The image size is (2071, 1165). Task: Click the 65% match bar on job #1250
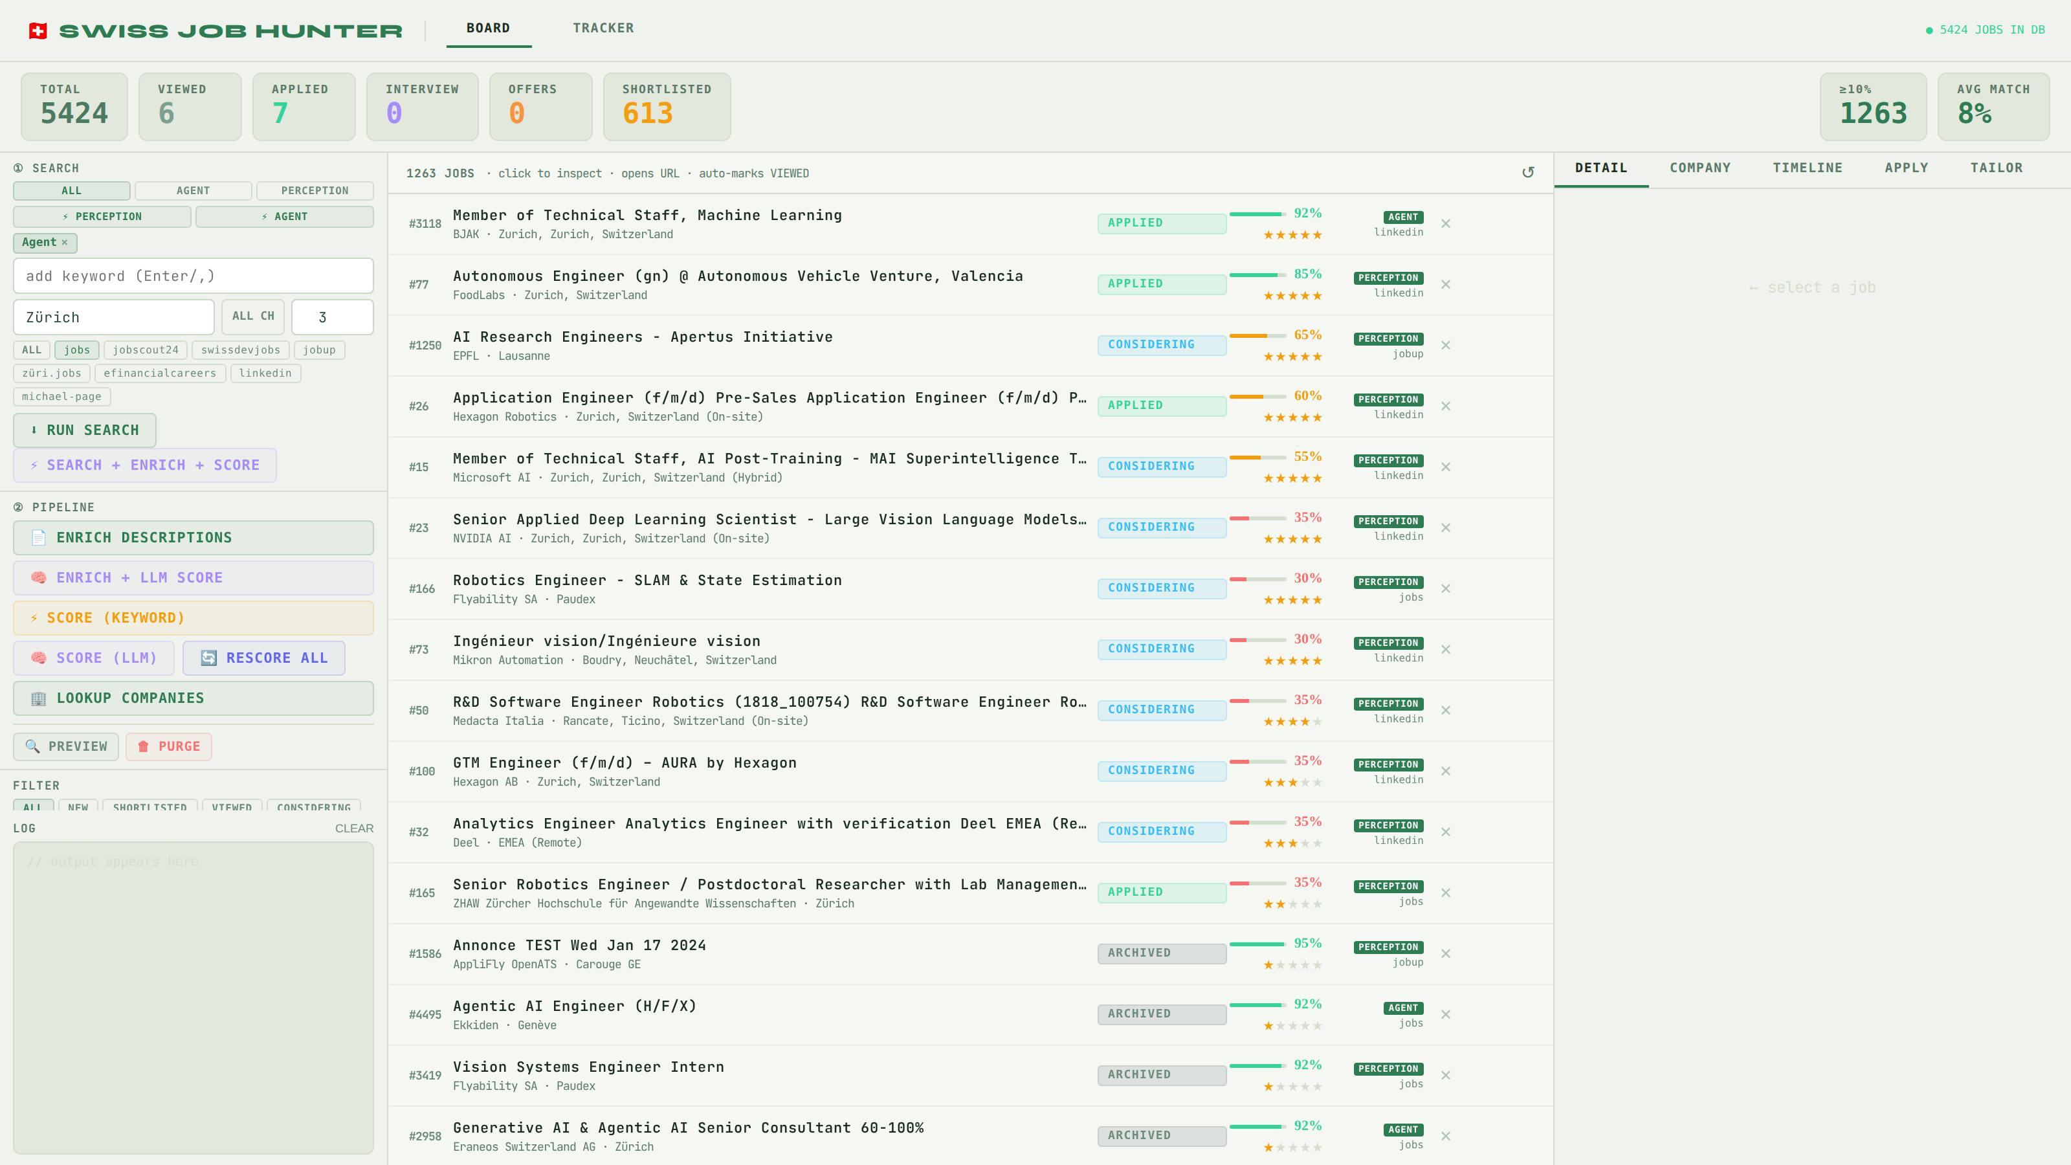click(x=1257, y=336)
